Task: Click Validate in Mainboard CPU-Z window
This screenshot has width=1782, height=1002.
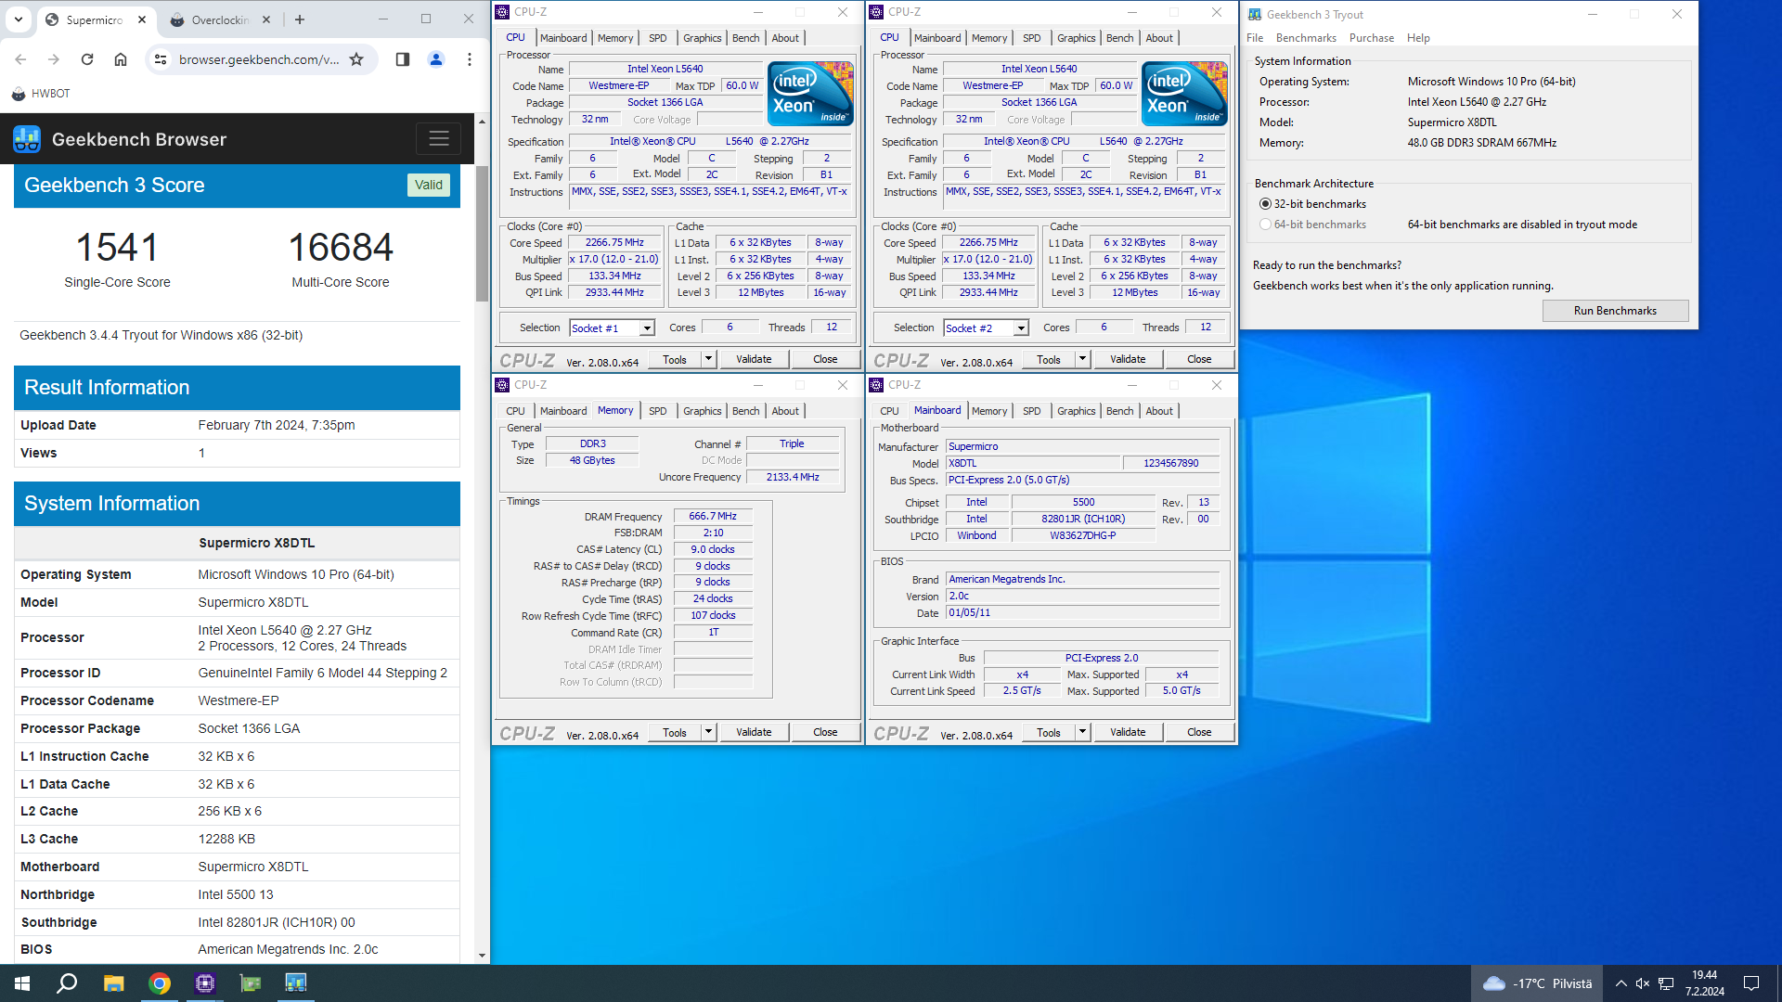Action: pos(1128,732)
